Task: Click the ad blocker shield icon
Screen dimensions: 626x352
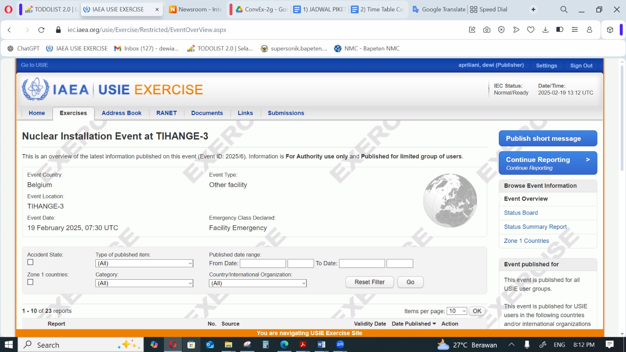Action: 501,30
